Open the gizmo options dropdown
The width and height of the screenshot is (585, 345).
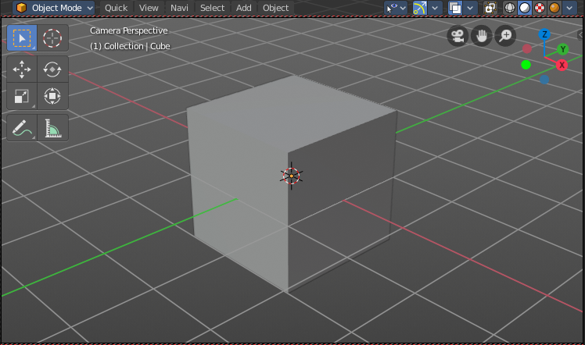pyautogui.click(x=435, y=8)
